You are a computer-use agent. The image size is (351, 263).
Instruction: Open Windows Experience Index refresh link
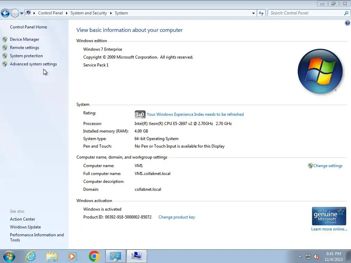195,114
